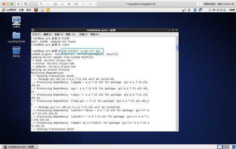The height and width of the screenshot is (149, 236).
Task: Click the USB device icon in VMware toolbar
Action: coord(83,4)
